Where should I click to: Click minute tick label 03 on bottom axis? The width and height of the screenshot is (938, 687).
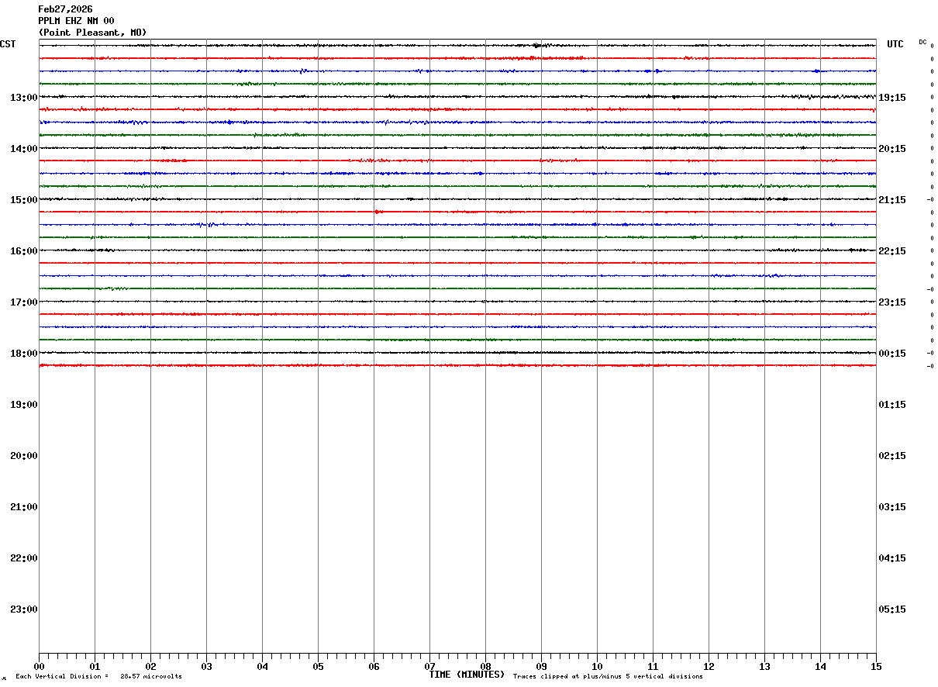(x=206, y=666)
